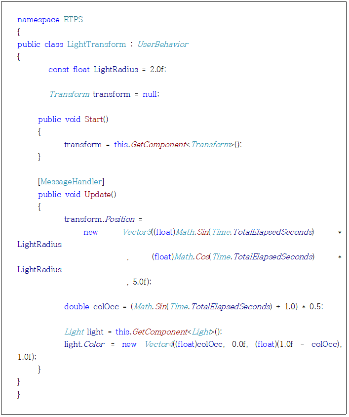The height and width of the screenshot is (417, 349).
Task: Click the light.Color property assignment
Action: pos(84,344)
